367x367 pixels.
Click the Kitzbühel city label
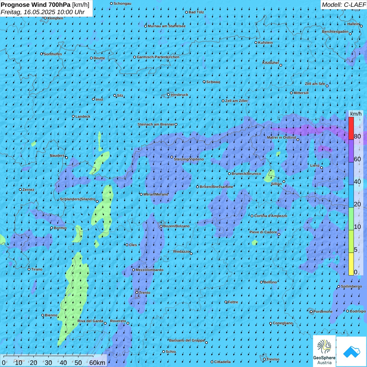271,63
